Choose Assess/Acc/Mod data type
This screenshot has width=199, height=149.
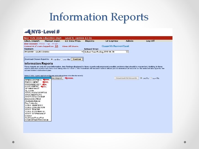click(x=33, y=99)
